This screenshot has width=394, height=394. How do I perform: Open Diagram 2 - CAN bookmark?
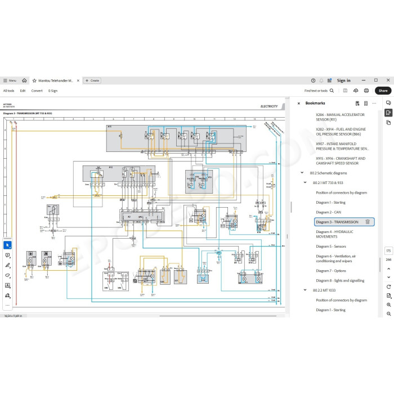tap(328, 212)
